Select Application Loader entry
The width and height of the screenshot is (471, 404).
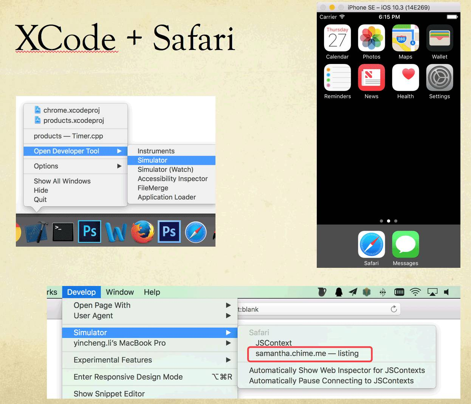171,197
